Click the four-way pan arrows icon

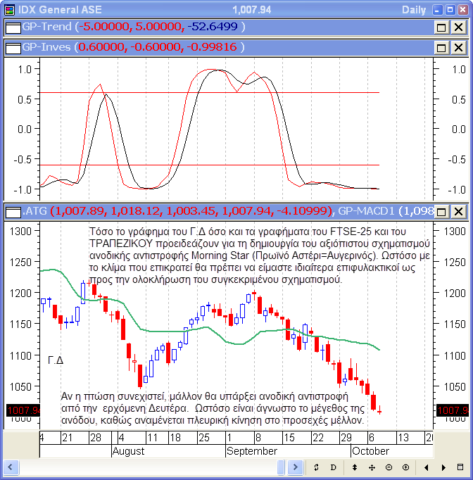point(372,467)
